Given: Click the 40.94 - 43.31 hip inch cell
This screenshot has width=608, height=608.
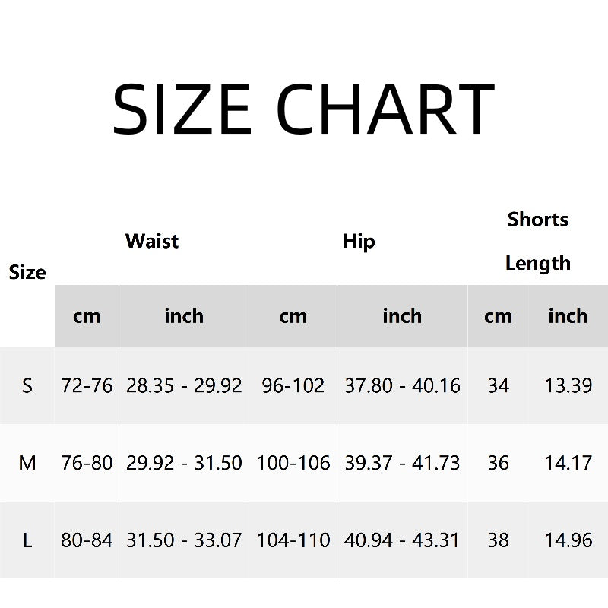Looking at the screenshot, I should point(402,540).
